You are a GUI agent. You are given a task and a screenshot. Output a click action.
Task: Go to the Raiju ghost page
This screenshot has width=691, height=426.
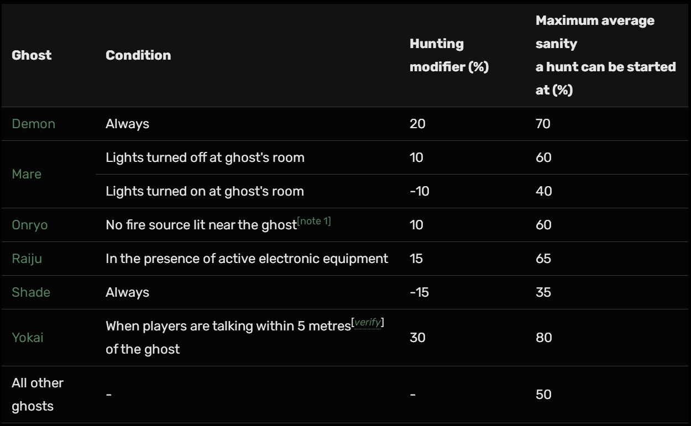coord(27,259)
